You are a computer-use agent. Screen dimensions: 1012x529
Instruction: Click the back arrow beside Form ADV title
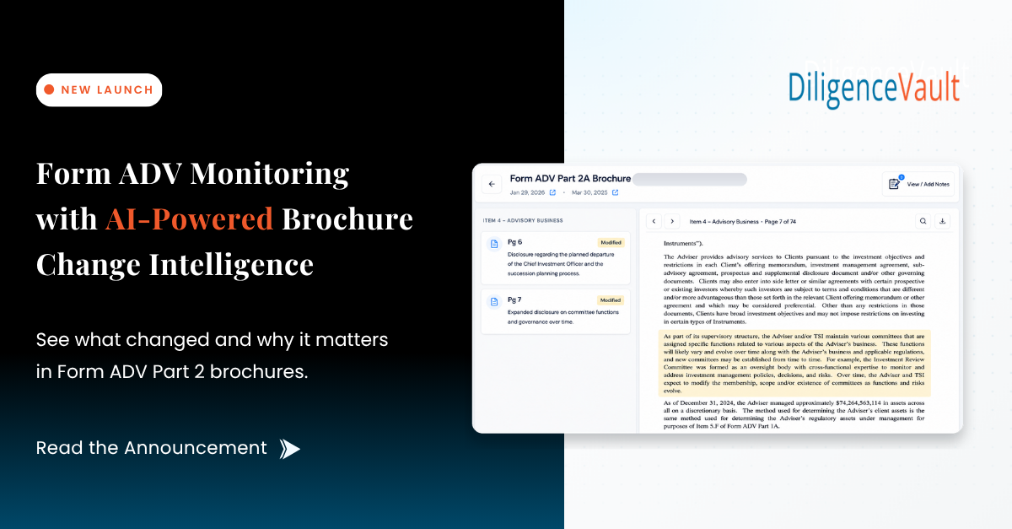[492, 184]
